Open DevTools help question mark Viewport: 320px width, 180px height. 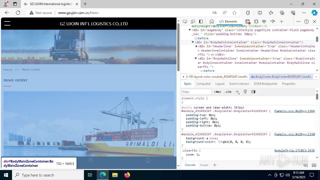(x=306, y=21)
